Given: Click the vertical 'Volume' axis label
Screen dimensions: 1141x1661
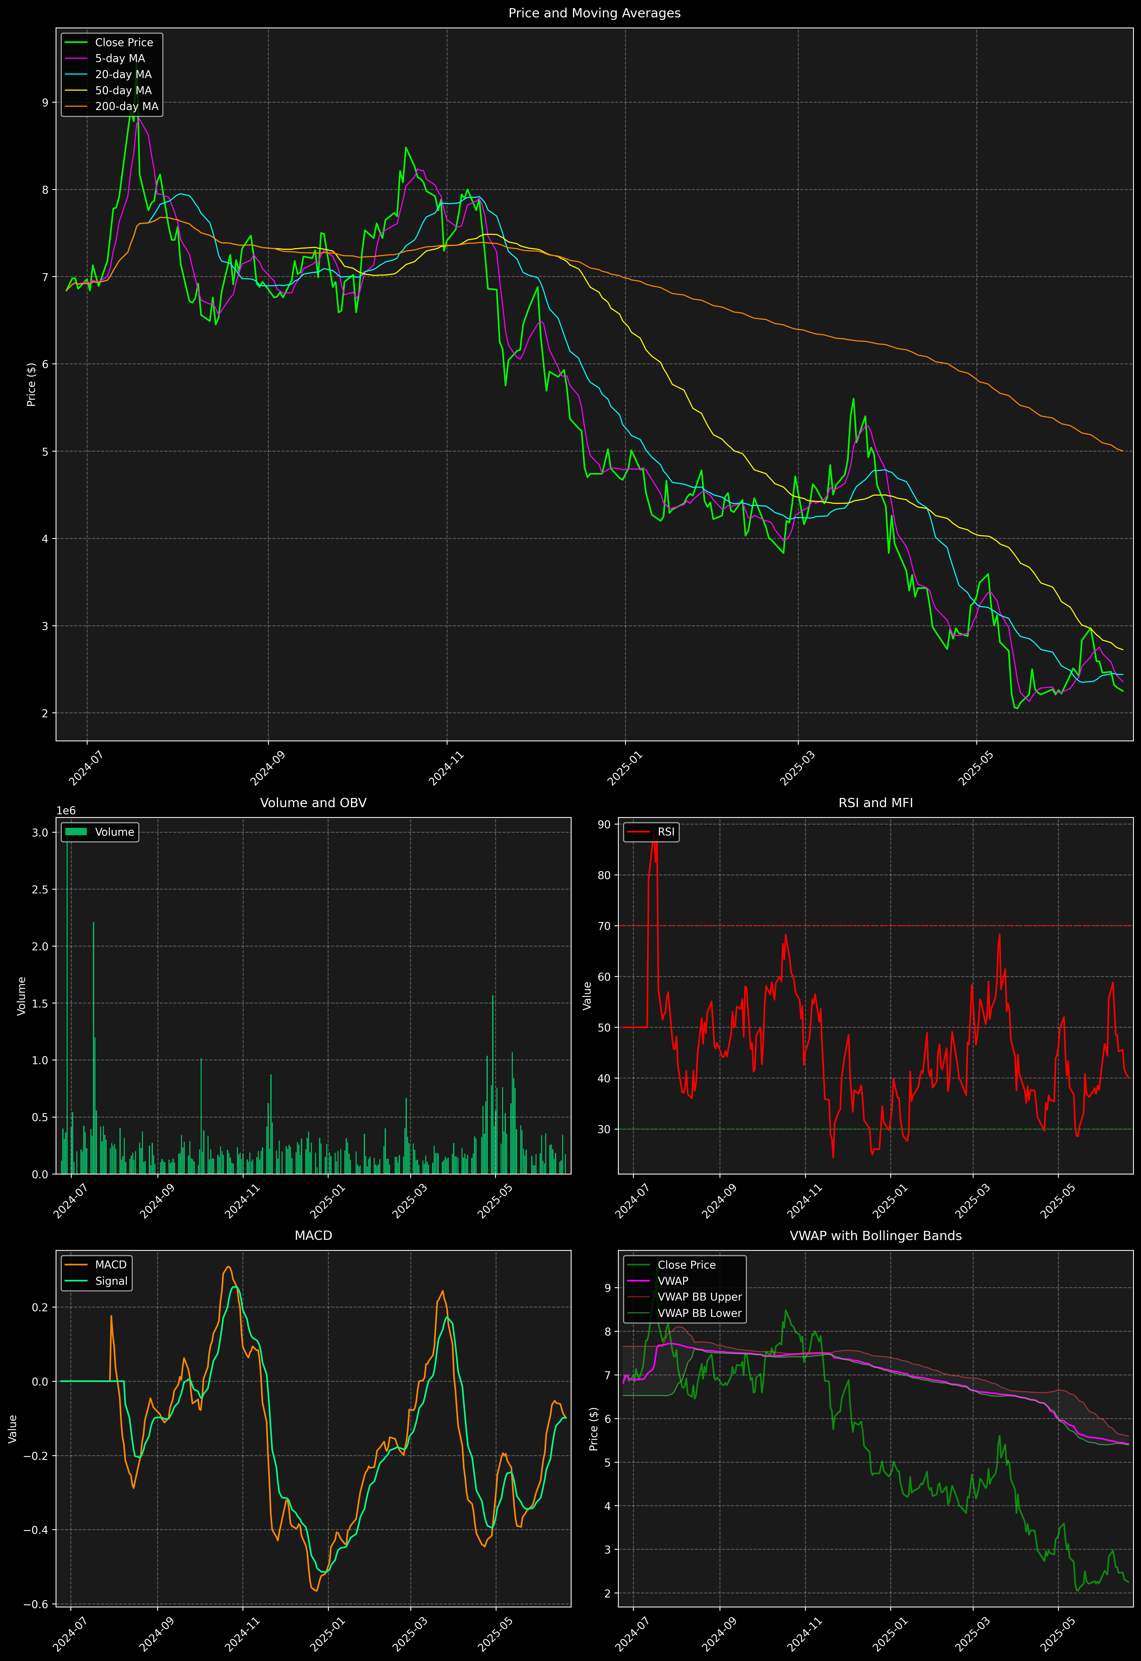Looking at the screenshot, I should point(21,996).
